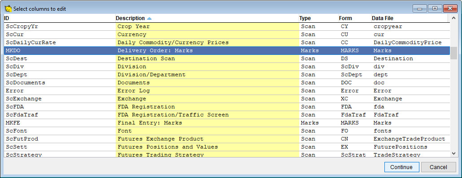This screenshot has width=462, height=178.
Task: Click the DailyCommodityPrice data file cell
Action: 410,42
